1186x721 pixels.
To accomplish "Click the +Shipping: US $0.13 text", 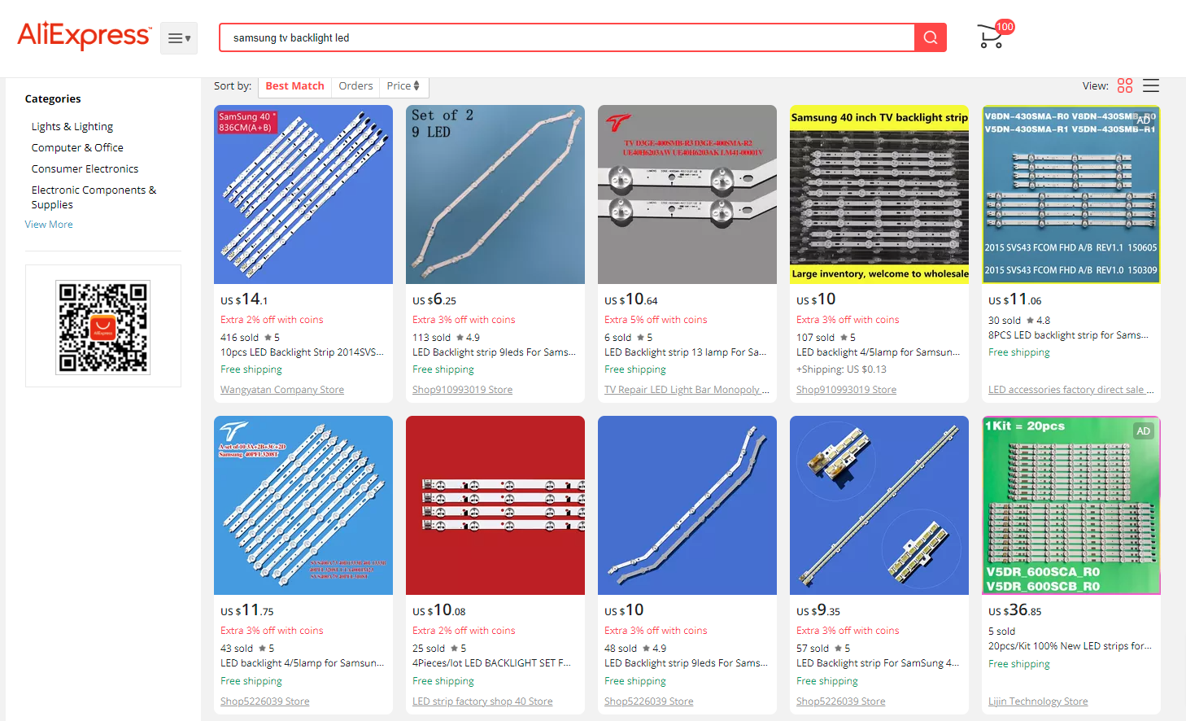I will click(841, 369).
